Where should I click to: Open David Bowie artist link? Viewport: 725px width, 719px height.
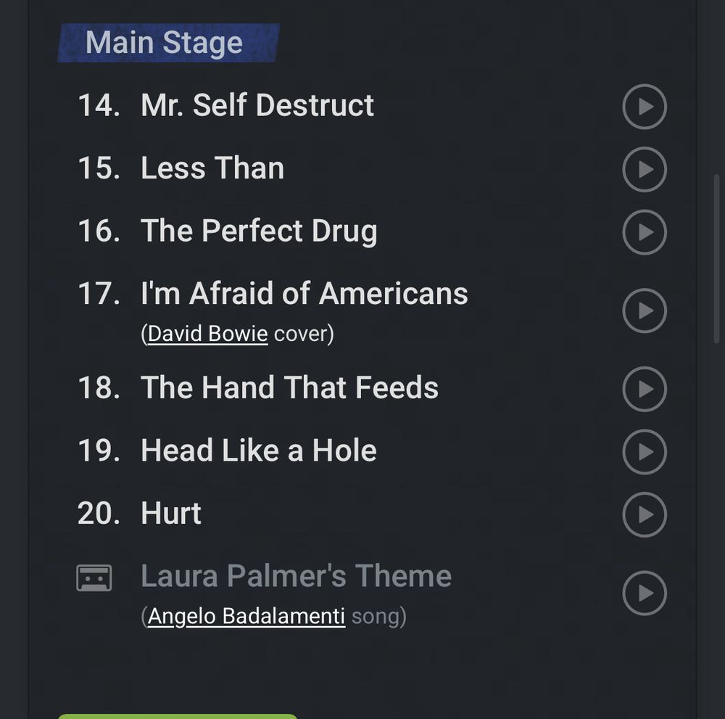click(x=207, y=334)
